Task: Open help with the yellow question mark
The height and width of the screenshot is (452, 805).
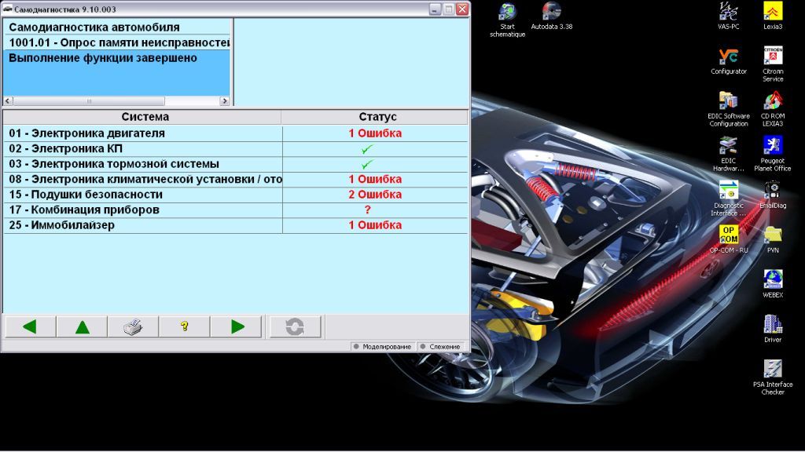Action: 184,326
